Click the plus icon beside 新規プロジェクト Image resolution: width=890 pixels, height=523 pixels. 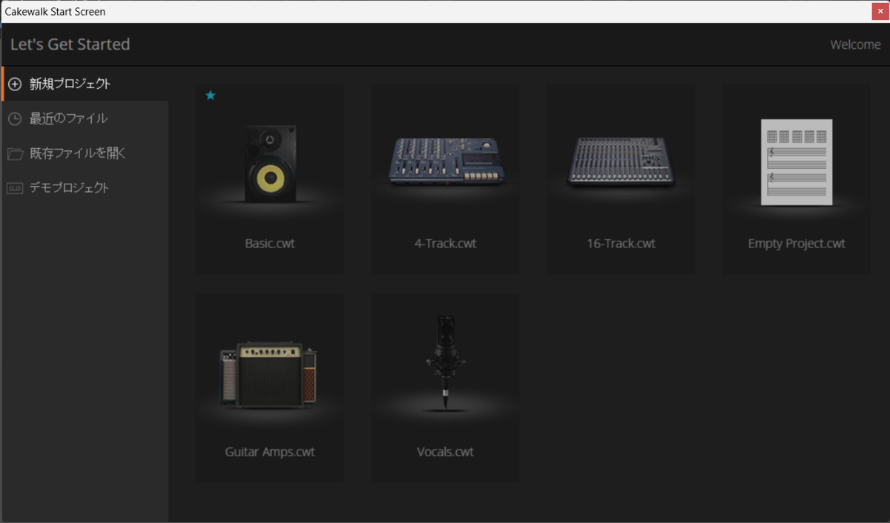point(15,84)
